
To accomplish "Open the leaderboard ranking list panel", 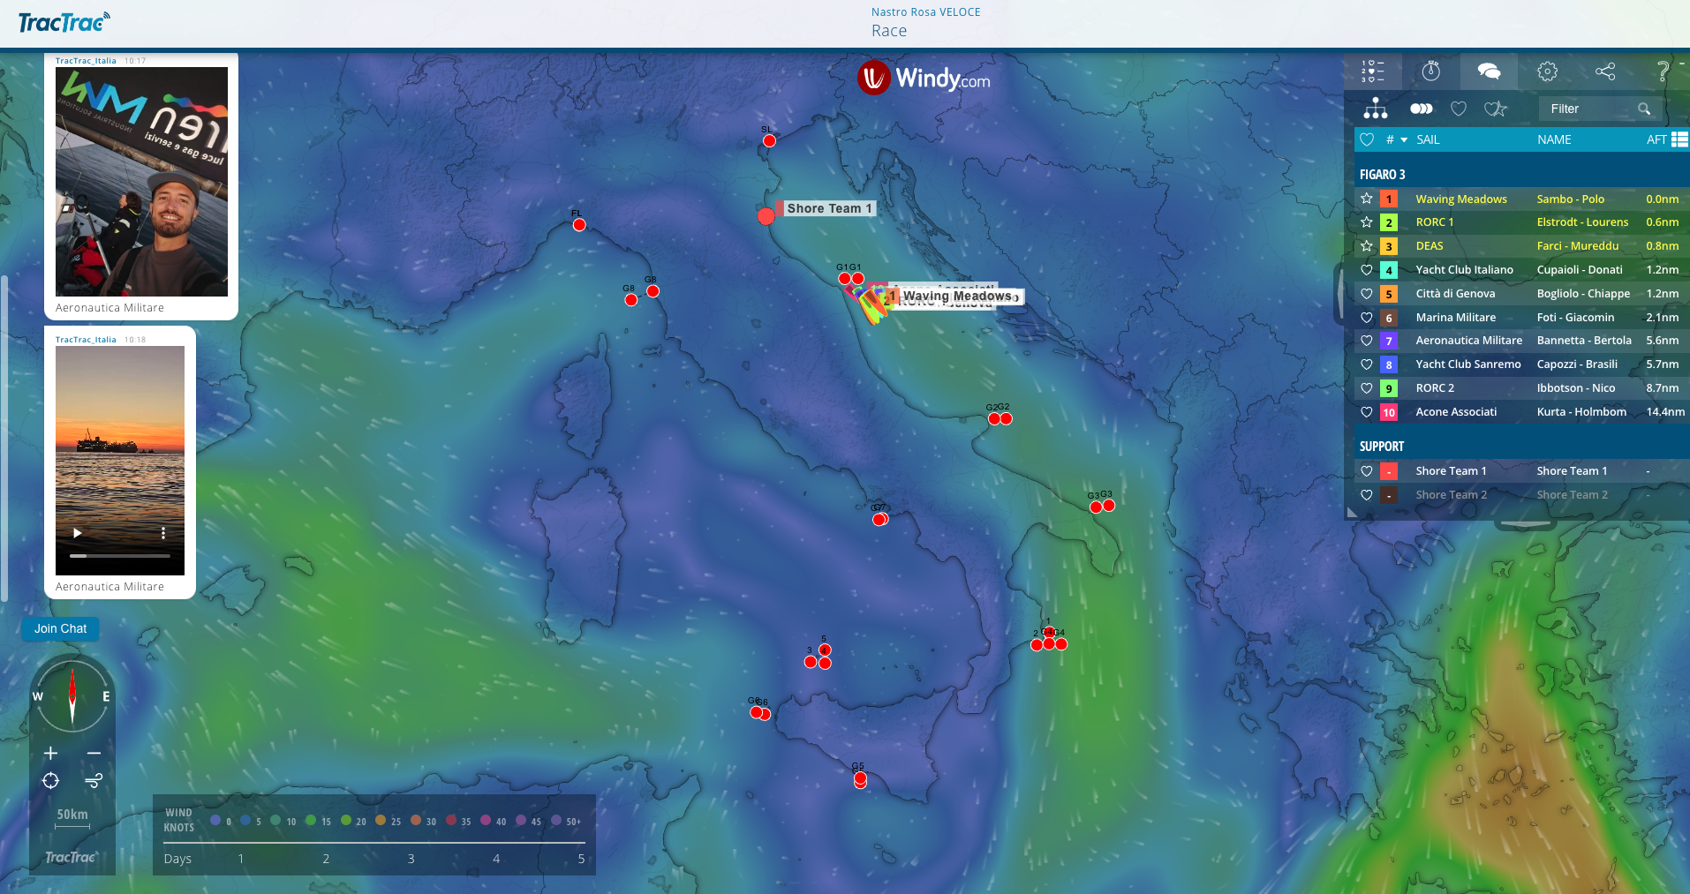I will coord(1373,71).
